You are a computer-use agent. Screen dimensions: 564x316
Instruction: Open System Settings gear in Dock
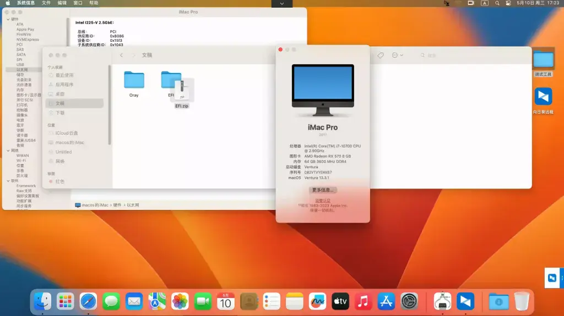[409, 301]
